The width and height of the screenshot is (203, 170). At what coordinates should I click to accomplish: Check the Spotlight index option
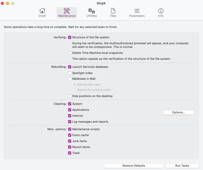point(70,73)
